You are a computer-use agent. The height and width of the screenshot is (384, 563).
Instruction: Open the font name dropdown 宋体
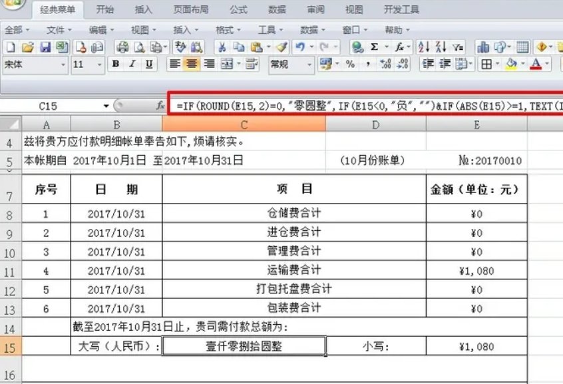pos(63,65)
